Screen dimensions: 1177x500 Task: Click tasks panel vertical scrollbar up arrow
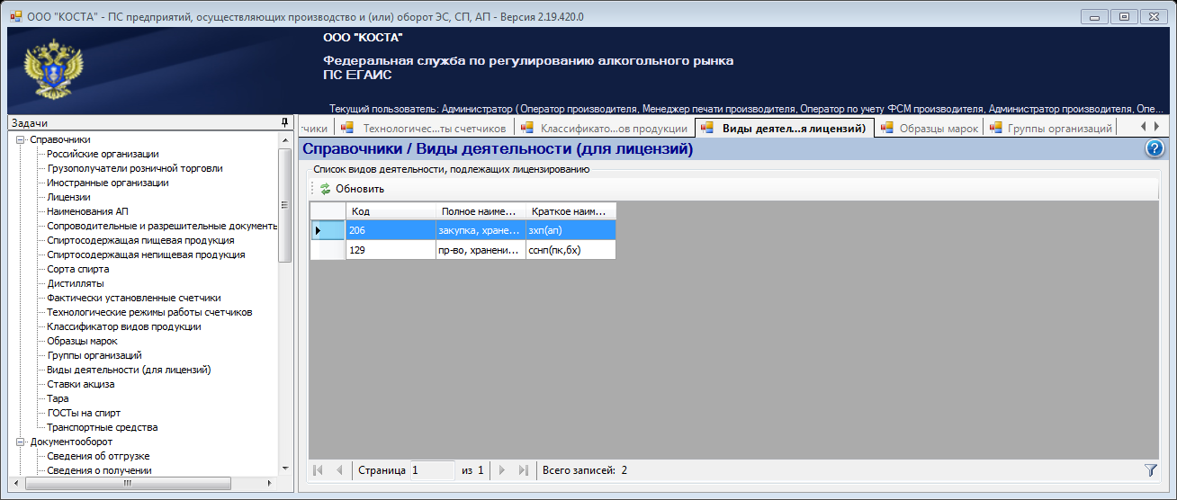[x=285, y=139]
